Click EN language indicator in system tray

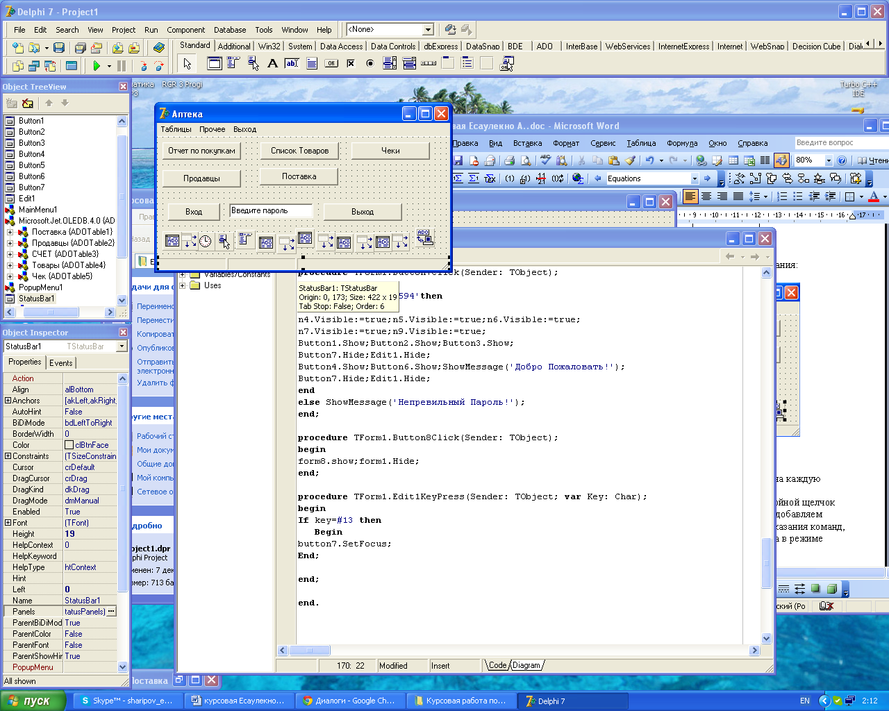pos(805,701)
